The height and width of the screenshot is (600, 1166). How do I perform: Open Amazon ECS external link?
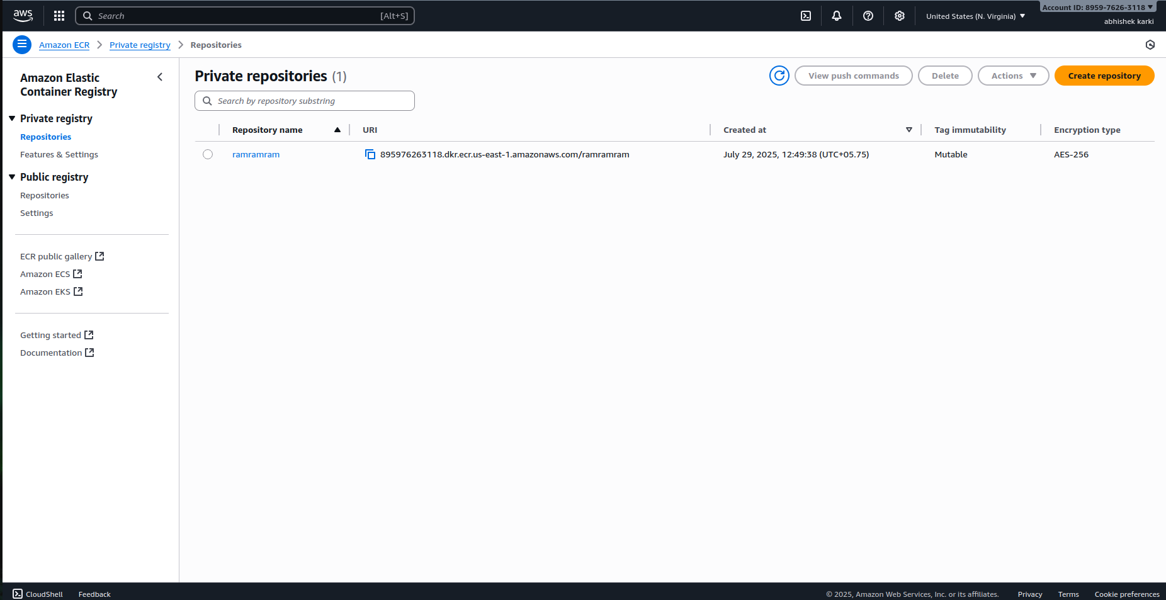click(x=51, y=274)
